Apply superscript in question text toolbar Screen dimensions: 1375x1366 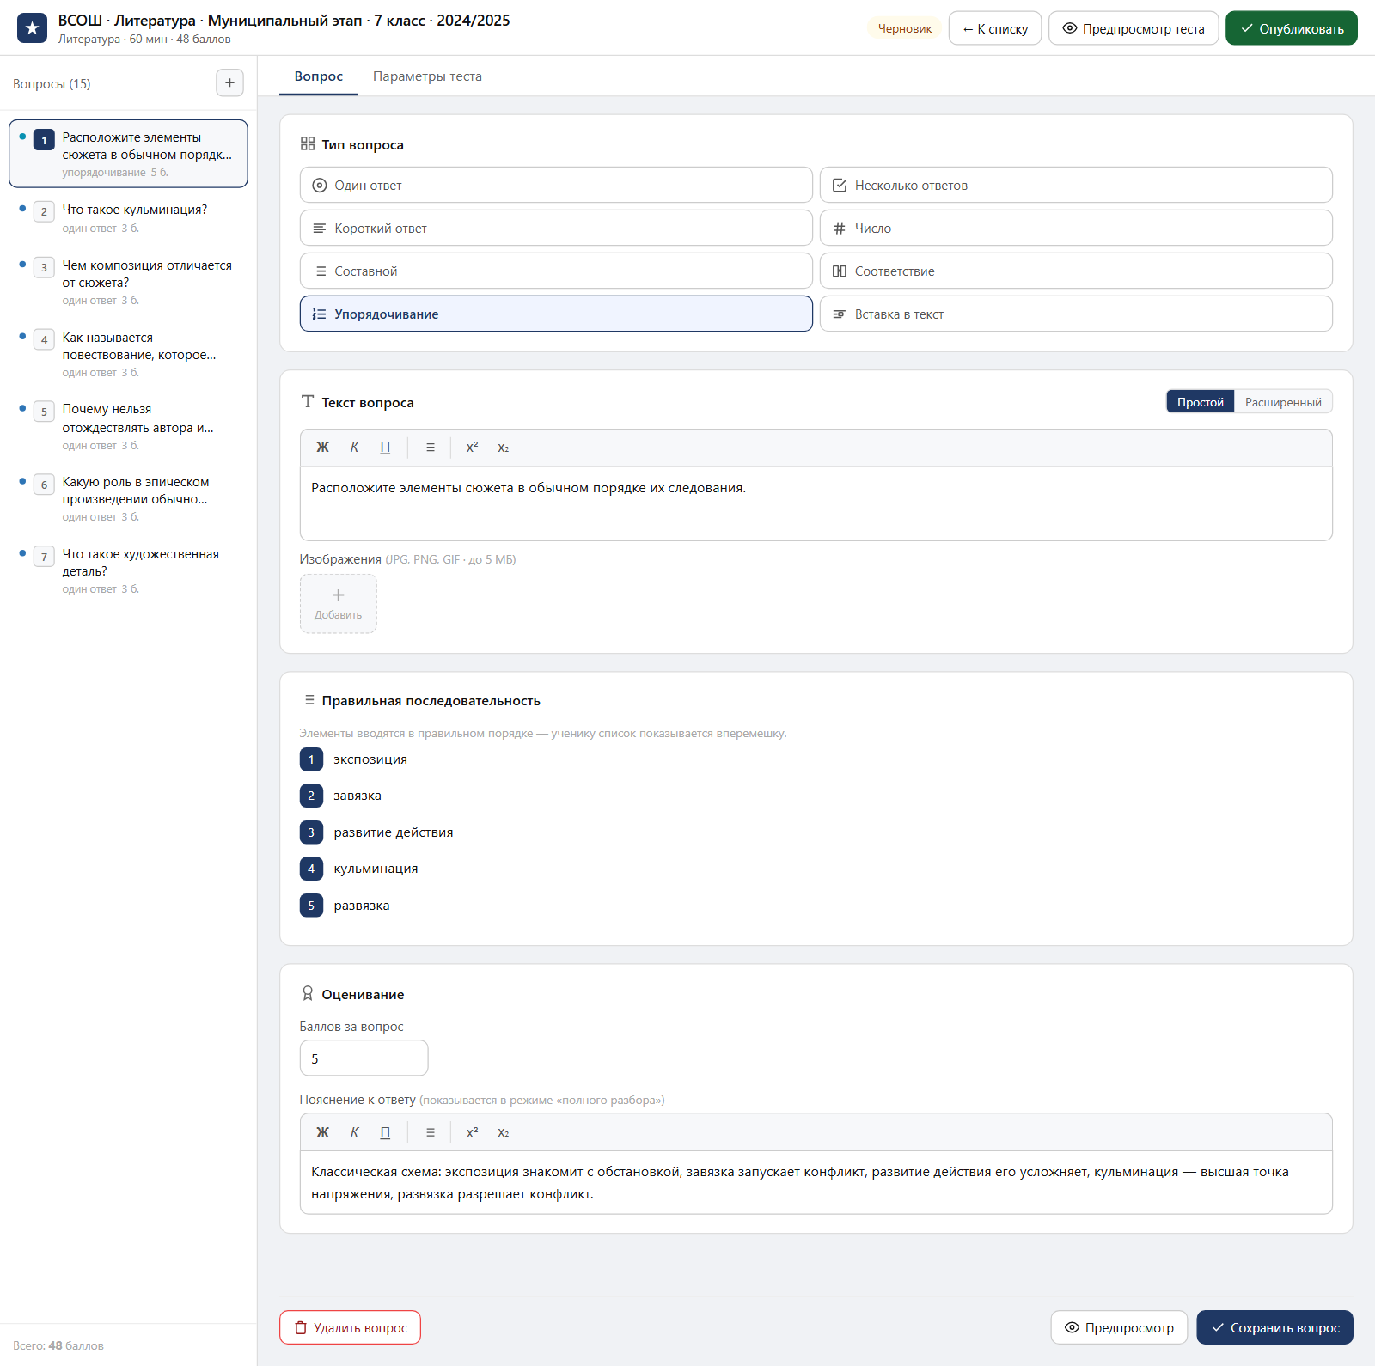472,448
